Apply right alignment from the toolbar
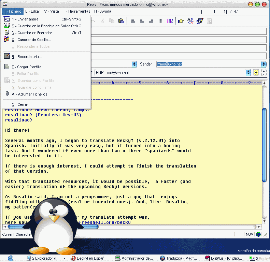The height and width of the screenshot is (262, 270). [x=151, y=21]
